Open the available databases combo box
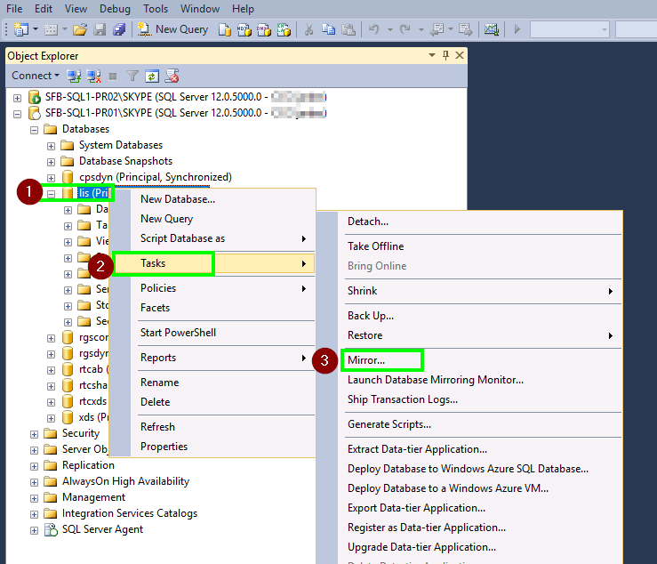This screenshot has width=657, height=564. pyautogui.click(x=569, y=29)
